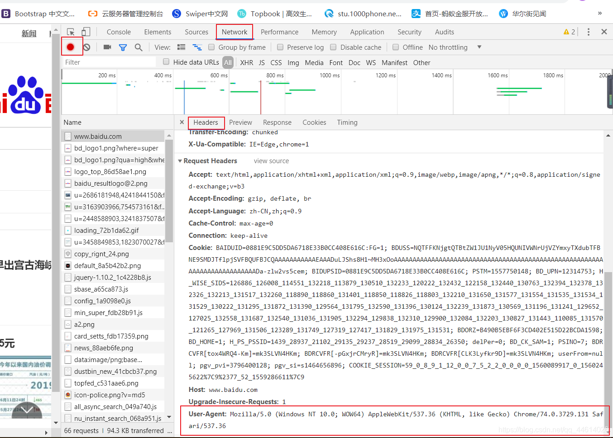This screenshot has height=438, width=613.
Task: Click the headers pane vertical scrollbar
Action: point(608,351)
